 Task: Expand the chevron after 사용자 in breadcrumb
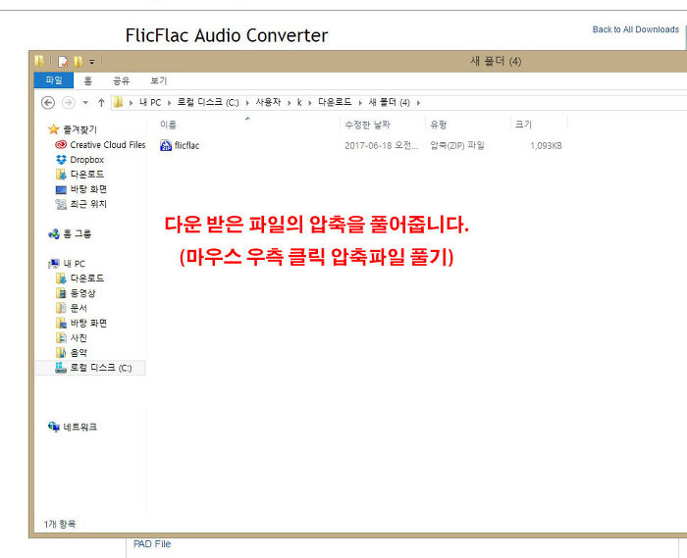(290, 103)
